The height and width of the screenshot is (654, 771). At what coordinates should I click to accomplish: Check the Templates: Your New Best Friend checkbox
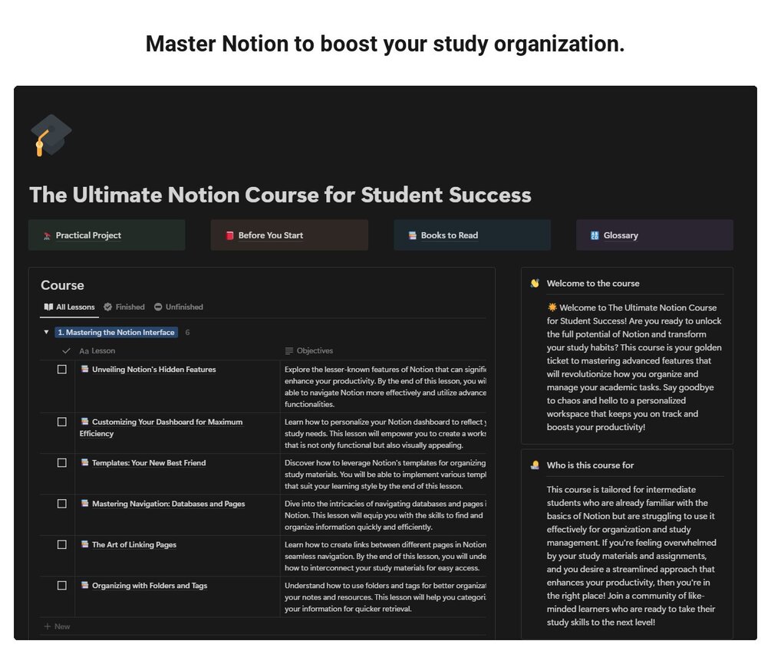(x=62, y=463)
